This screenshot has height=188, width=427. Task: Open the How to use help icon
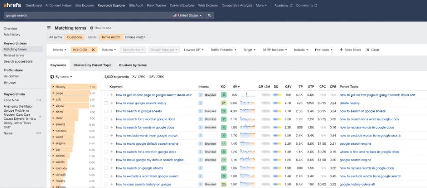coord(92,28)
